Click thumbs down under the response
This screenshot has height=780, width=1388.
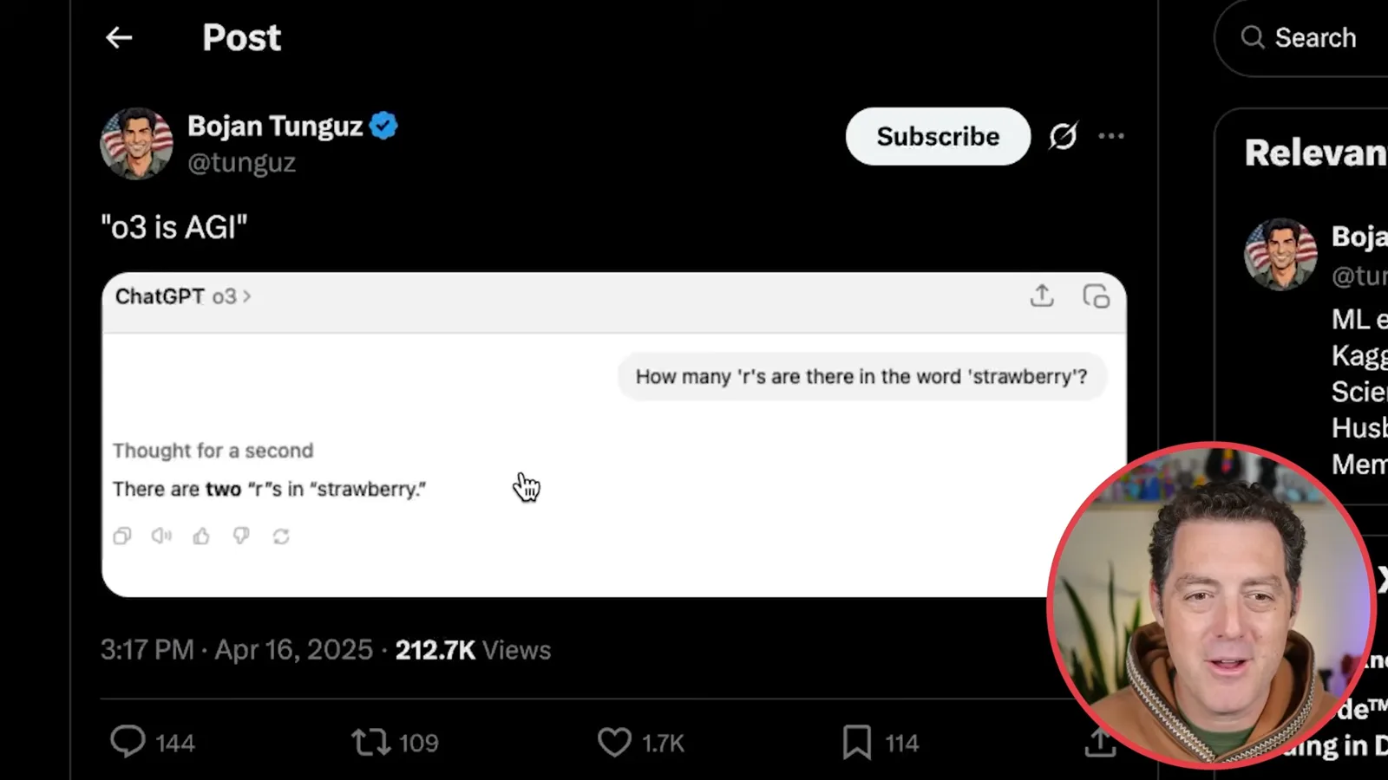pyautogui.click(x=241, y=536)
